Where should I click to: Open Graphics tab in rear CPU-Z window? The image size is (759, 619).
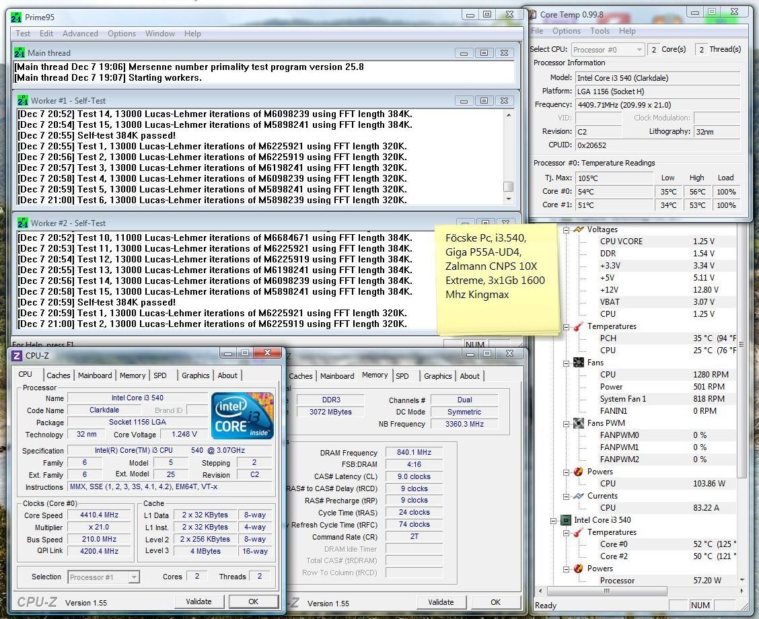pyautogui.click(x=437, y=376)
